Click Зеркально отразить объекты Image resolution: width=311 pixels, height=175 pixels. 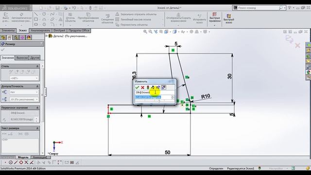[x=136, y=14]
